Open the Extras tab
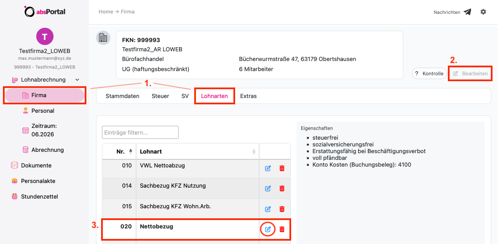The width and height of the screenshot is (498, 244). (248, 96)
